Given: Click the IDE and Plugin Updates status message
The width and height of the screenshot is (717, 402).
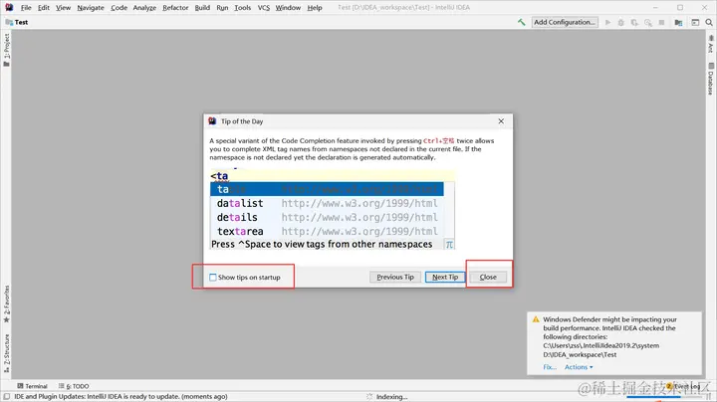Looking at the screenshot, I should click(x=120, y=396).
